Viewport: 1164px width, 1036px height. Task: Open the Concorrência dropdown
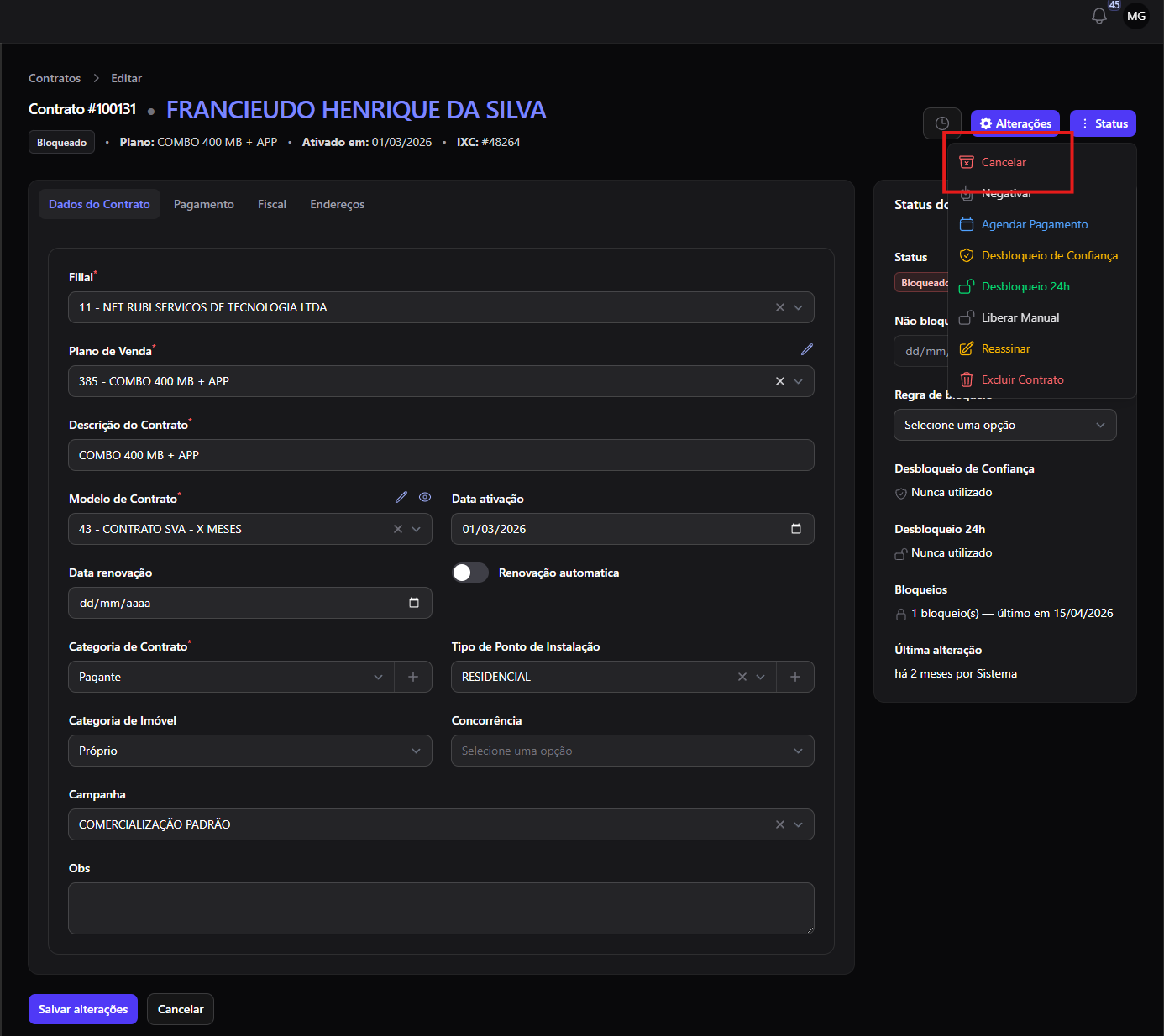[632, 751]
